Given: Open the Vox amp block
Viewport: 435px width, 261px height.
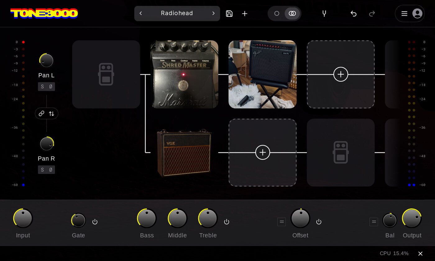Looking at the screenshot, I should pyautogui.click(x=184, y=153).
